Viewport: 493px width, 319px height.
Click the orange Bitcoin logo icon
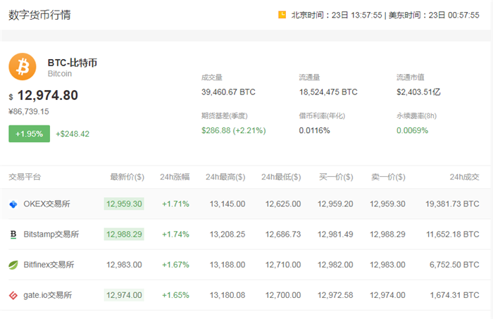tap(23, 67)
